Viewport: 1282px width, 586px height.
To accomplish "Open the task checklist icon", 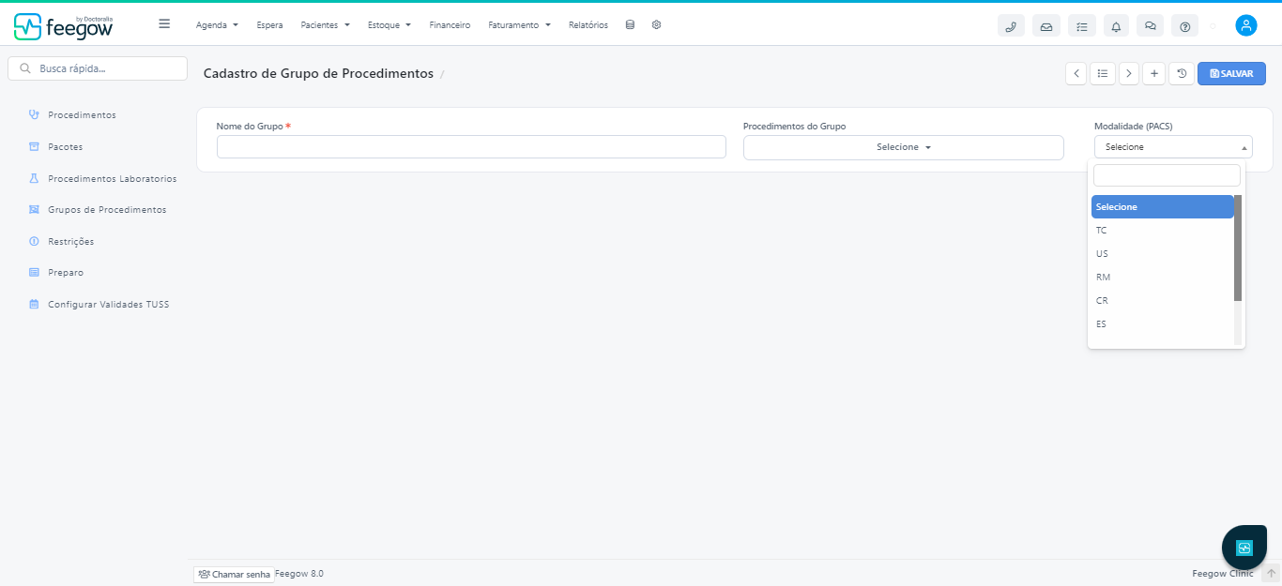I will (x=1082, y=26).
